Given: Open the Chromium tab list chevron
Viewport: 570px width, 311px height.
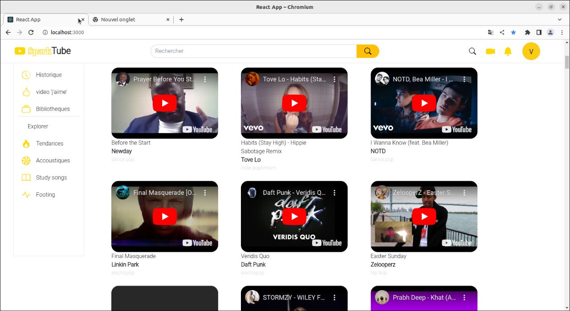Looking at the screenshot, I should [x=560, y=20].
